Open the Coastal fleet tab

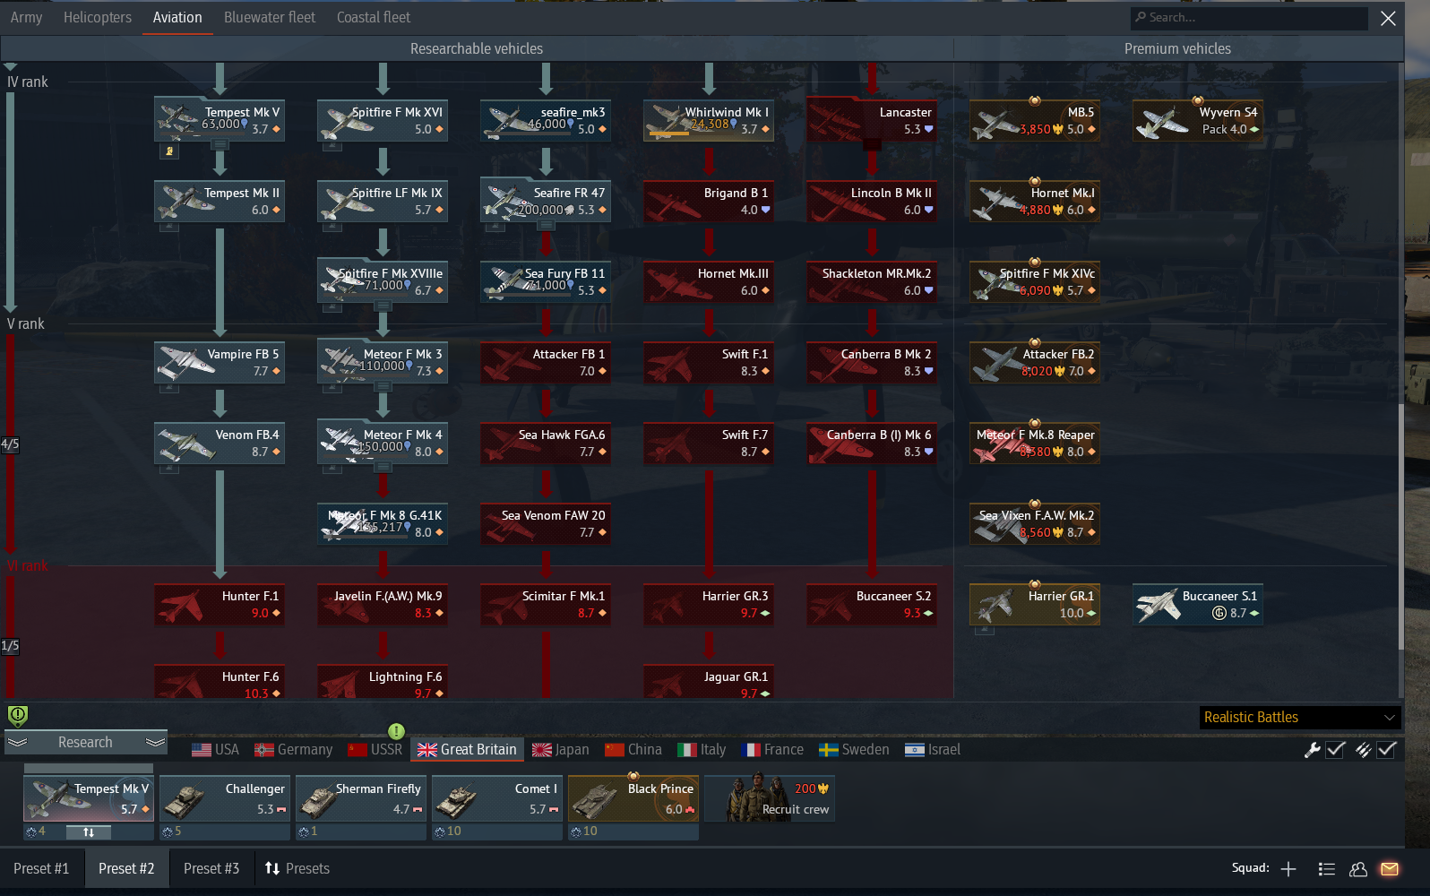[x=374, y=17]
